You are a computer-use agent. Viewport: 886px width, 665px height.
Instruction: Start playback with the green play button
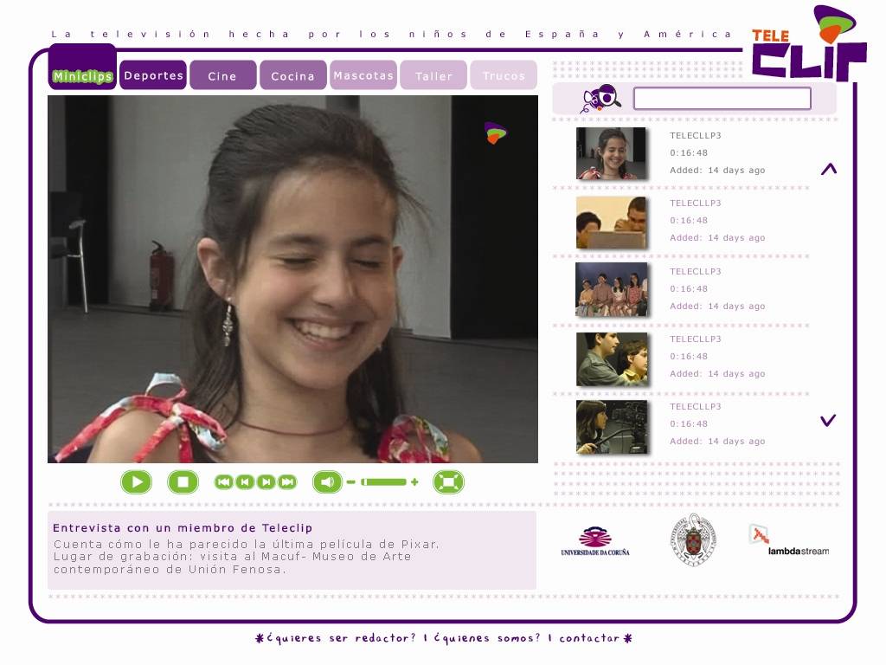coord(136,482)
